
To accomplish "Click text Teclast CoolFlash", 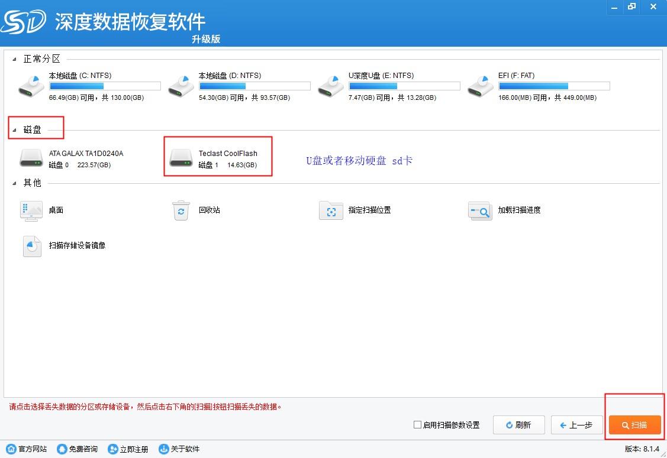I will (228, 154).
